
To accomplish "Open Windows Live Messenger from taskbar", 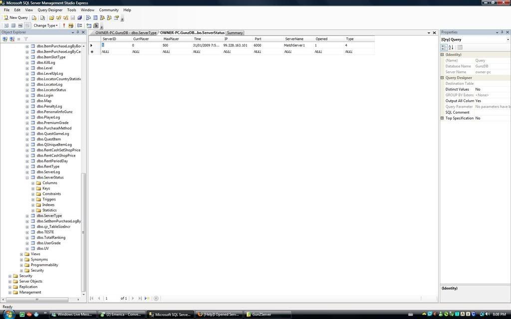I will [74, 315].
